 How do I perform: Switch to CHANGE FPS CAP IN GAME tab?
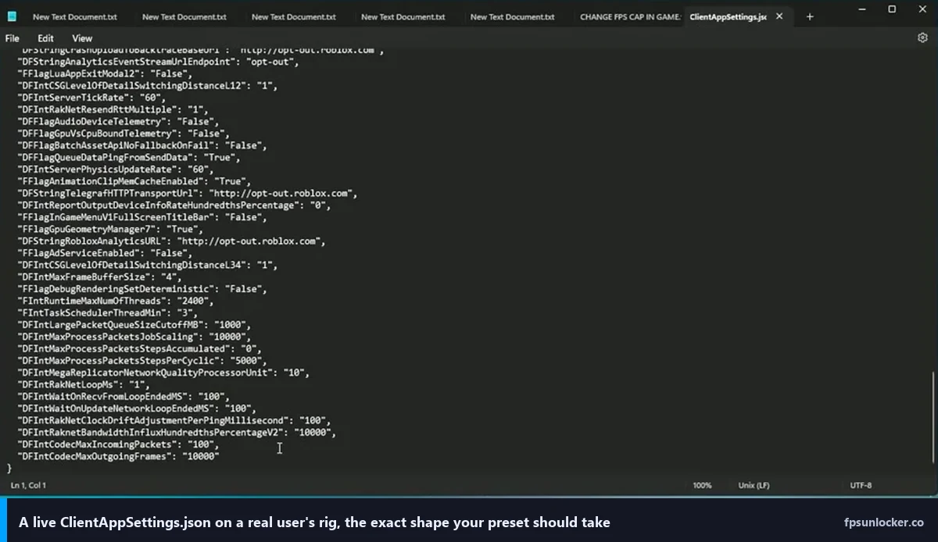pyautogui.click(x=630, y=16)
